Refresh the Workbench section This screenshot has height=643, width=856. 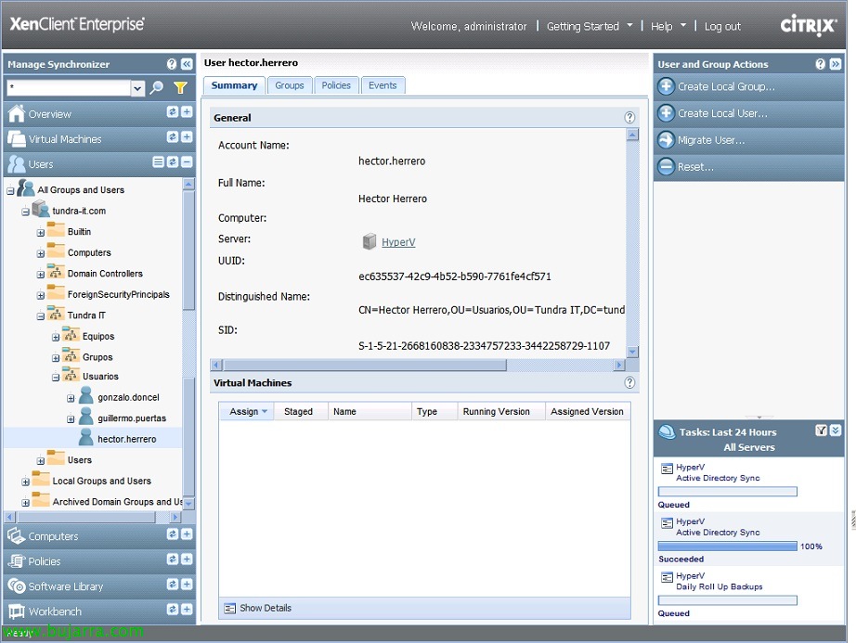[173, 610]
